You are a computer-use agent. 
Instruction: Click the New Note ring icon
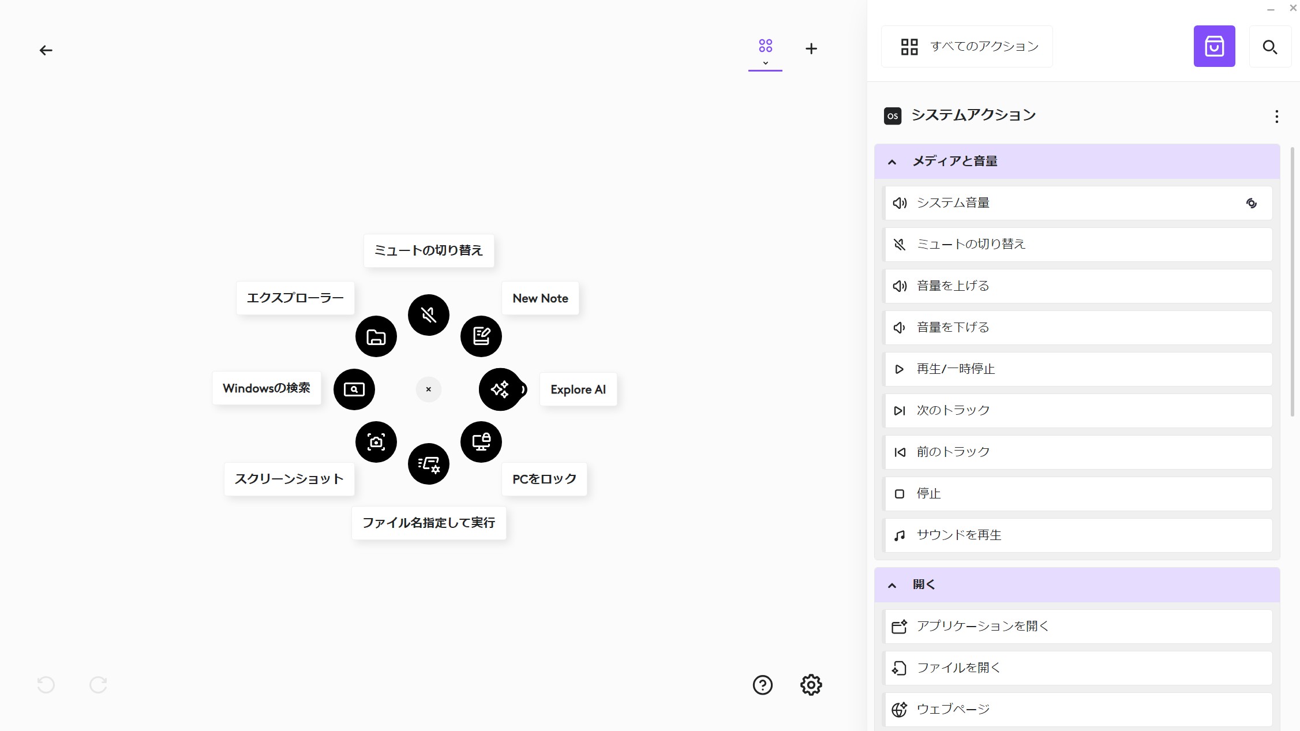[481, 336]
